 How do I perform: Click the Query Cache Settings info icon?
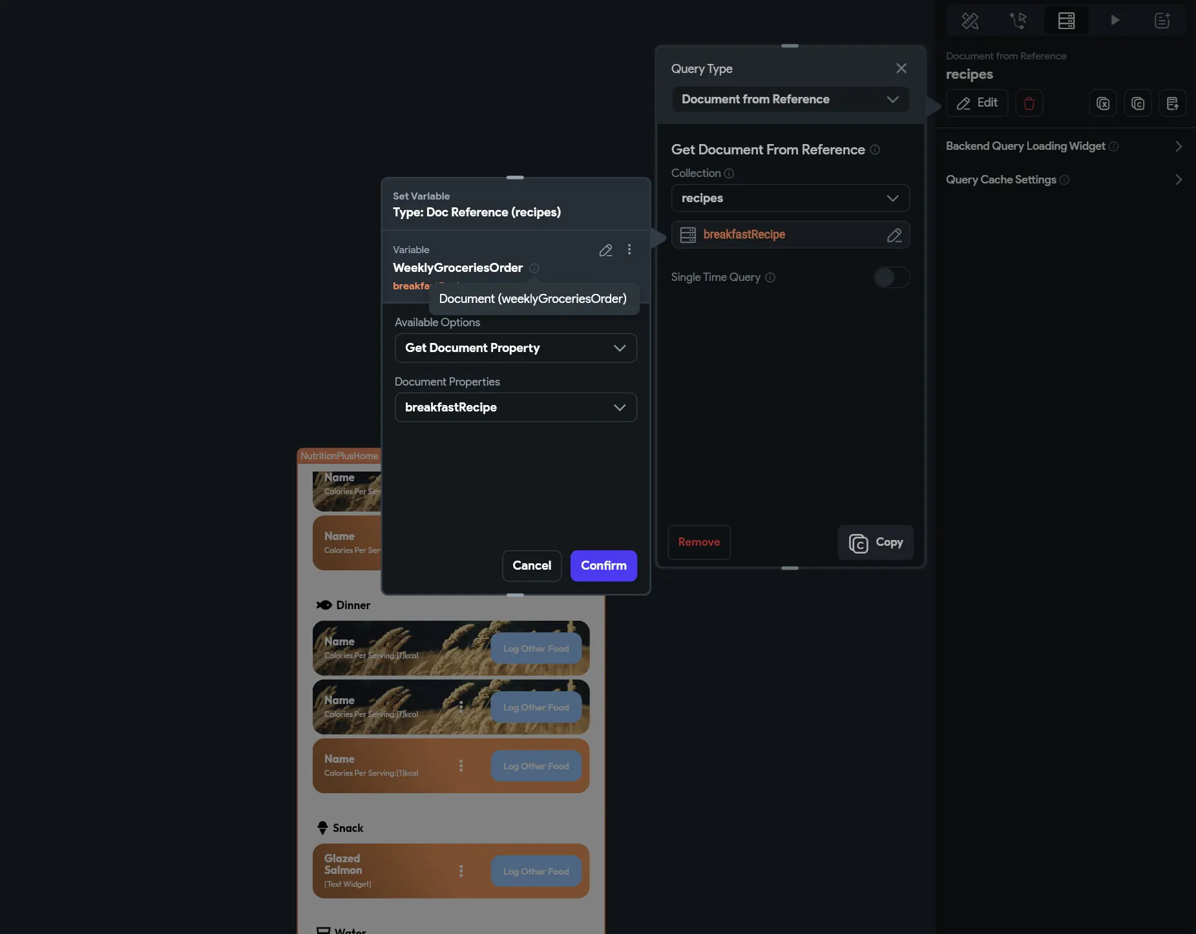tap(1064, 180)
